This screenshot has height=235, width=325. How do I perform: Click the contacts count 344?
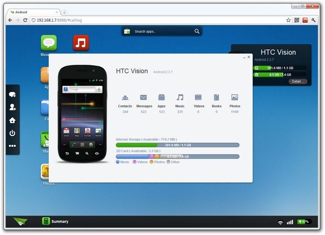coord(125,112)
